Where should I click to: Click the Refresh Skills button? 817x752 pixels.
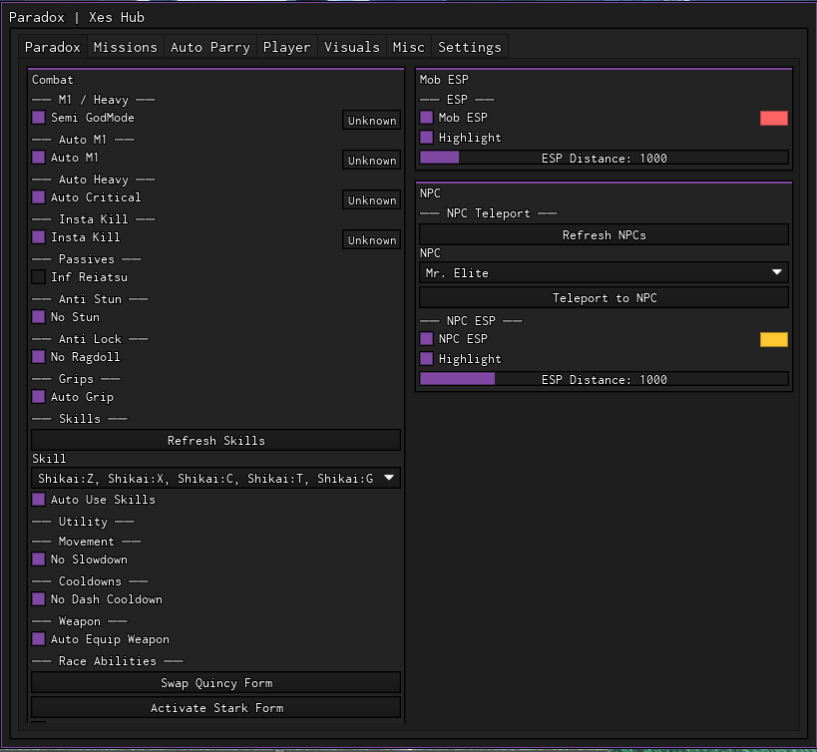point(215,440)
